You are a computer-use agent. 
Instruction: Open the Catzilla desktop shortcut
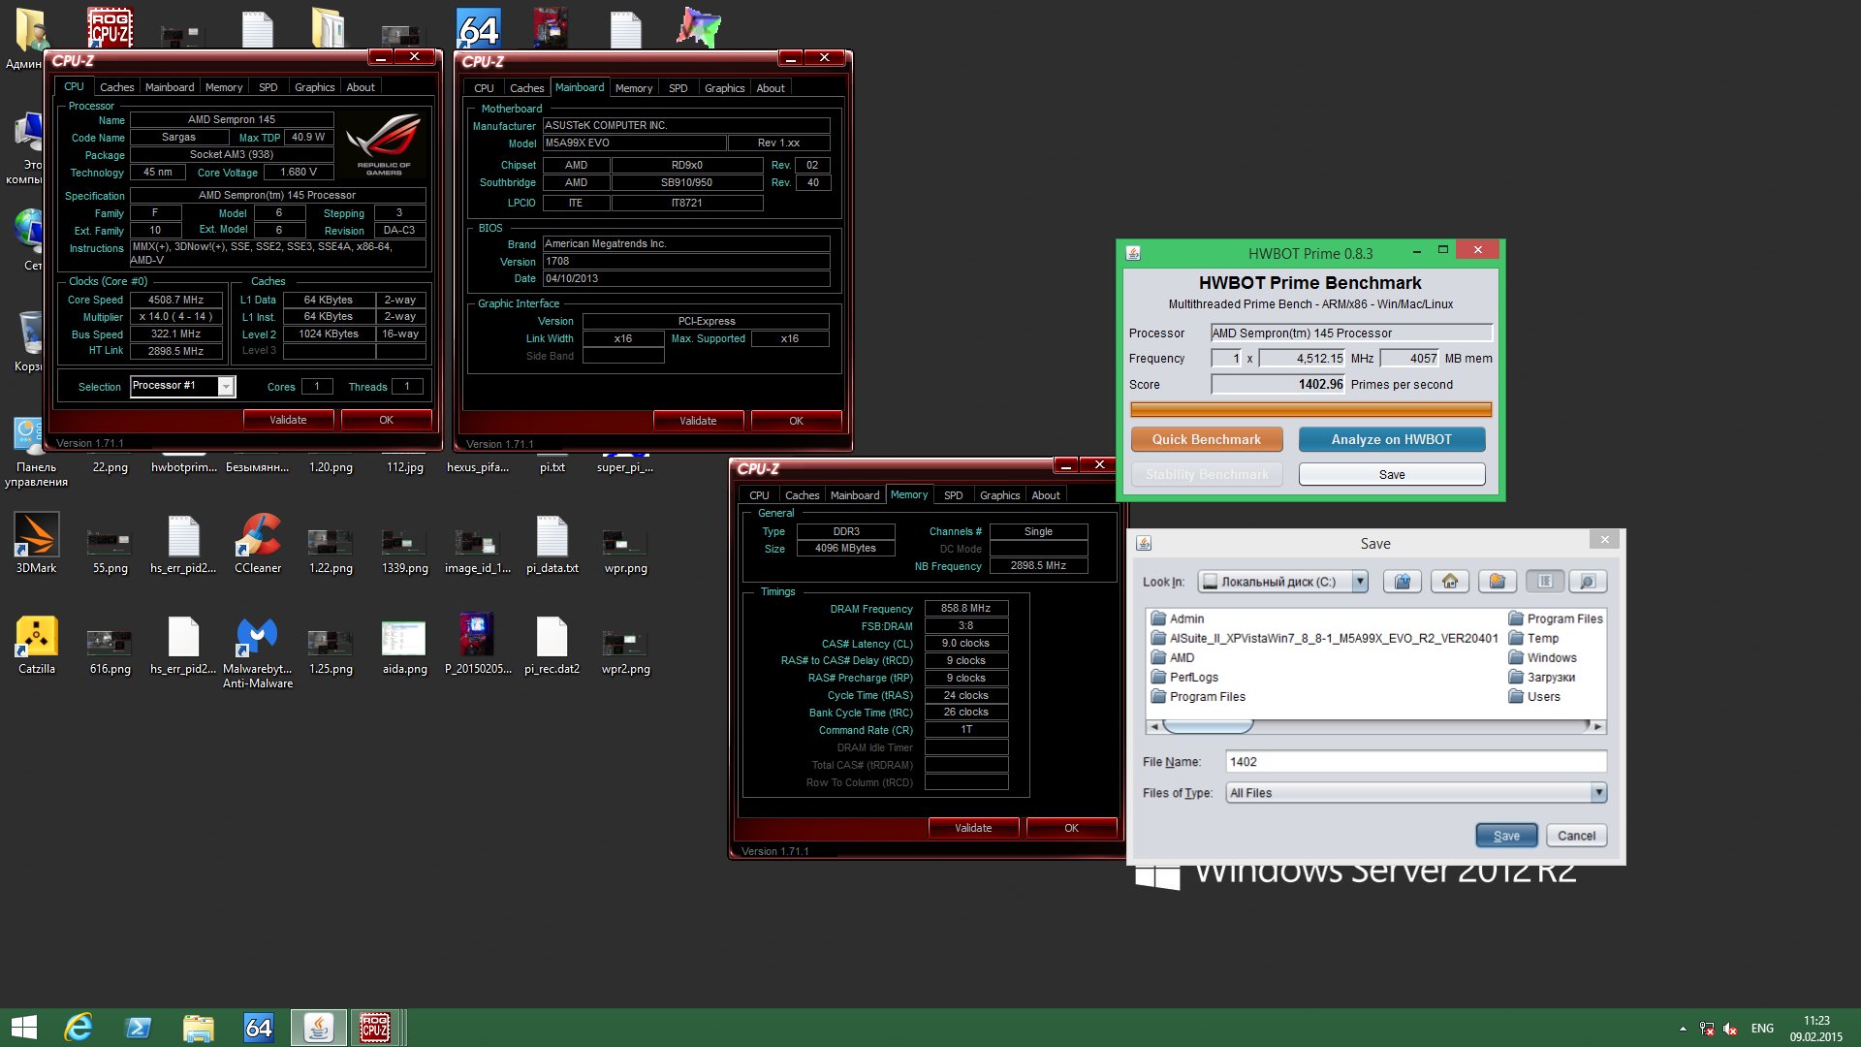36,644
